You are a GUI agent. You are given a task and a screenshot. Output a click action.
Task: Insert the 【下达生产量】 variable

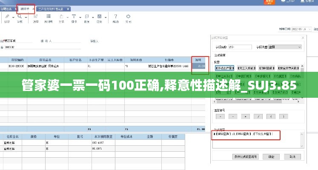(224, 68)
